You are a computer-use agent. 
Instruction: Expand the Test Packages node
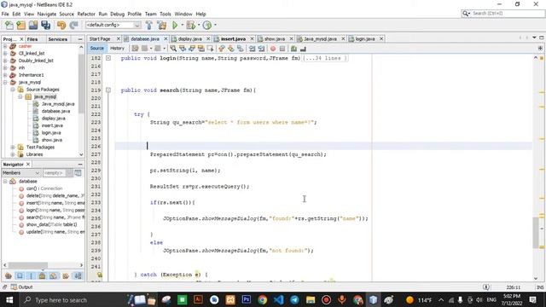(13, 148)
